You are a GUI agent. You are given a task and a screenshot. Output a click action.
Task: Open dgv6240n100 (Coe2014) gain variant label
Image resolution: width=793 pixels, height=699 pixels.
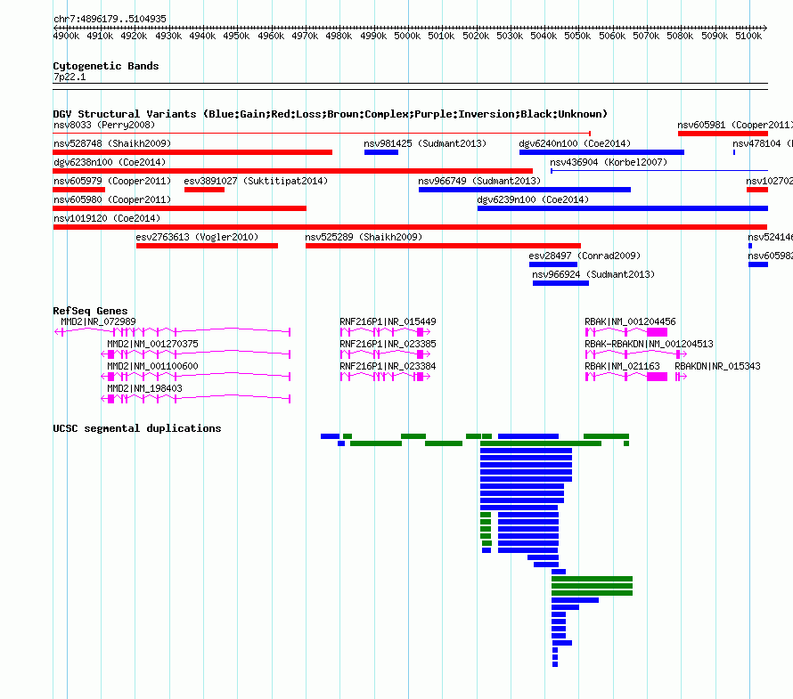(575, 143)
